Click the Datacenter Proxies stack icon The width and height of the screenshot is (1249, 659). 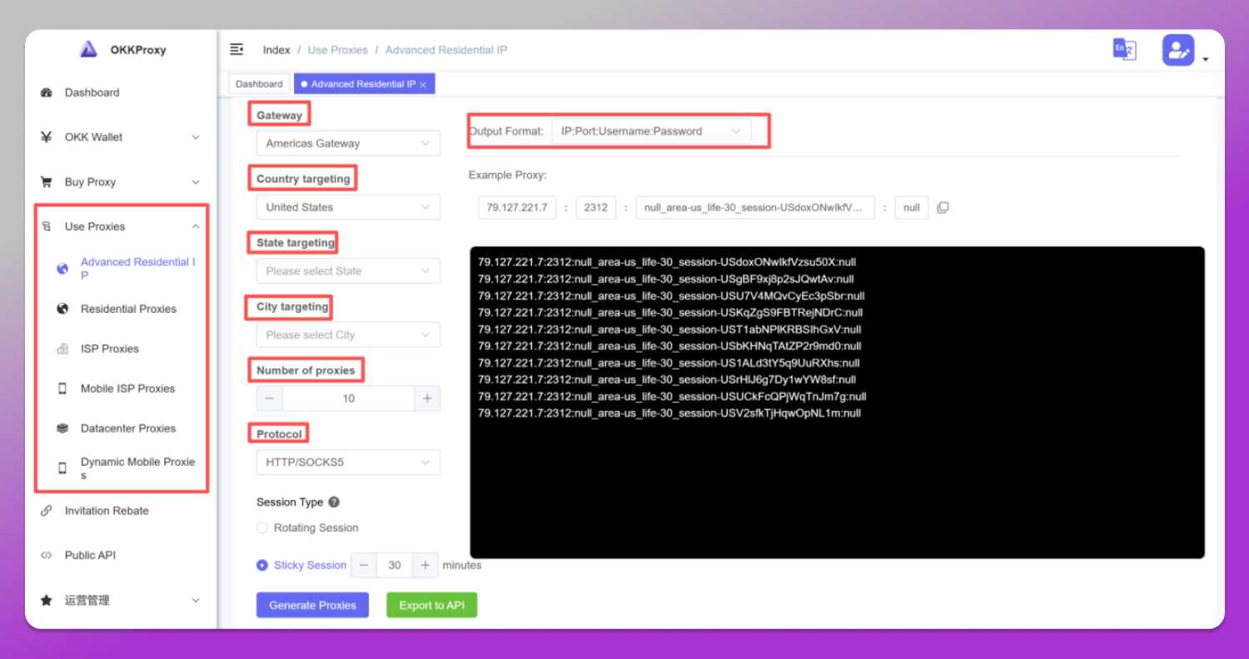click(x=62, y=429)
